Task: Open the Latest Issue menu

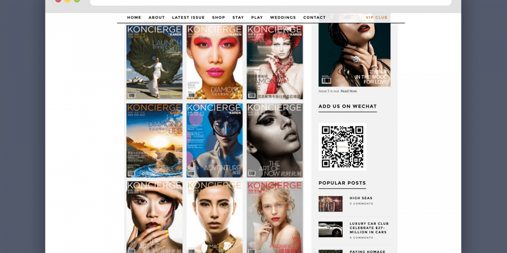Action: [188, 18]
